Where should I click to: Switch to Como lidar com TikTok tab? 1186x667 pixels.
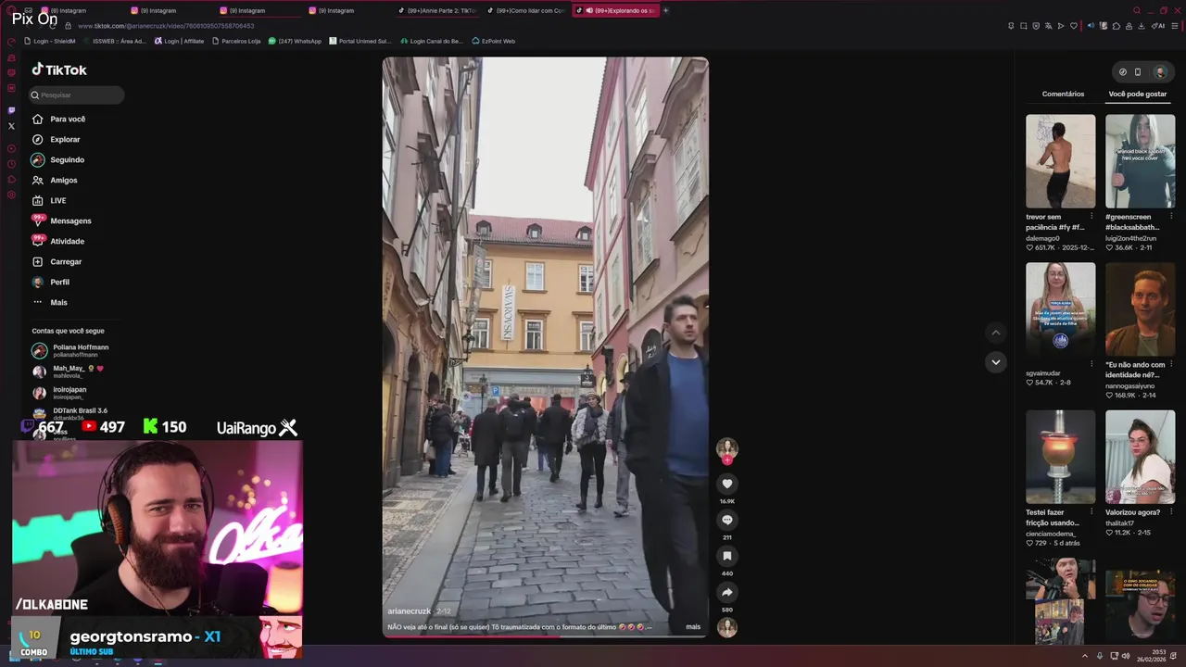[526, 10]
